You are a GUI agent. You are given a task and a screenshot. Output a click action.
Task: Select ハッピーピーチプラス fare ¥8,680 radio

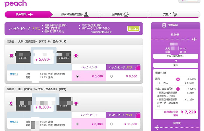111,76
